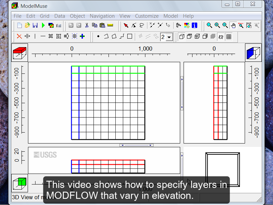
Task: Click the plain magnifier zoom tool
Action: [209, 25]
